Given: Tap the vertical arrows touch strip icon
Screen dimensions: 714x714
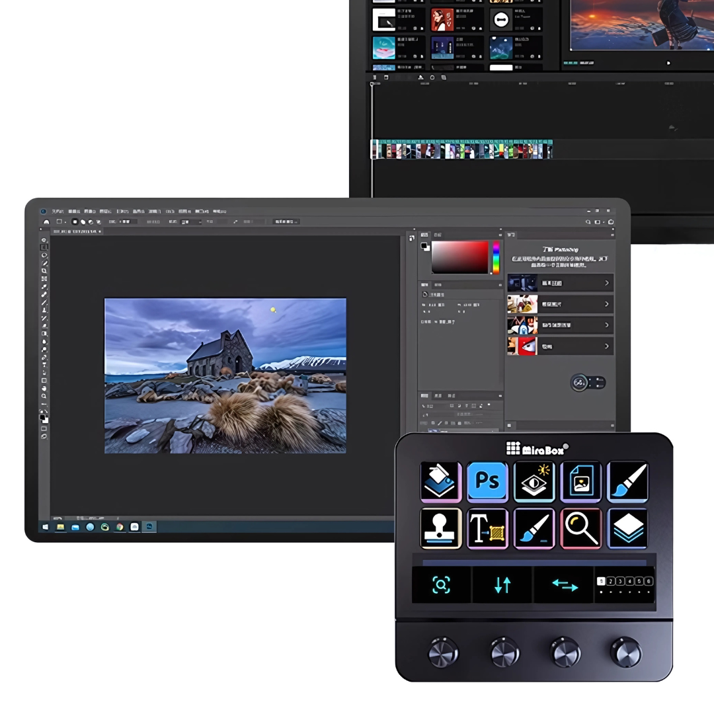Looking at the screenshot, I should (502, 584).
